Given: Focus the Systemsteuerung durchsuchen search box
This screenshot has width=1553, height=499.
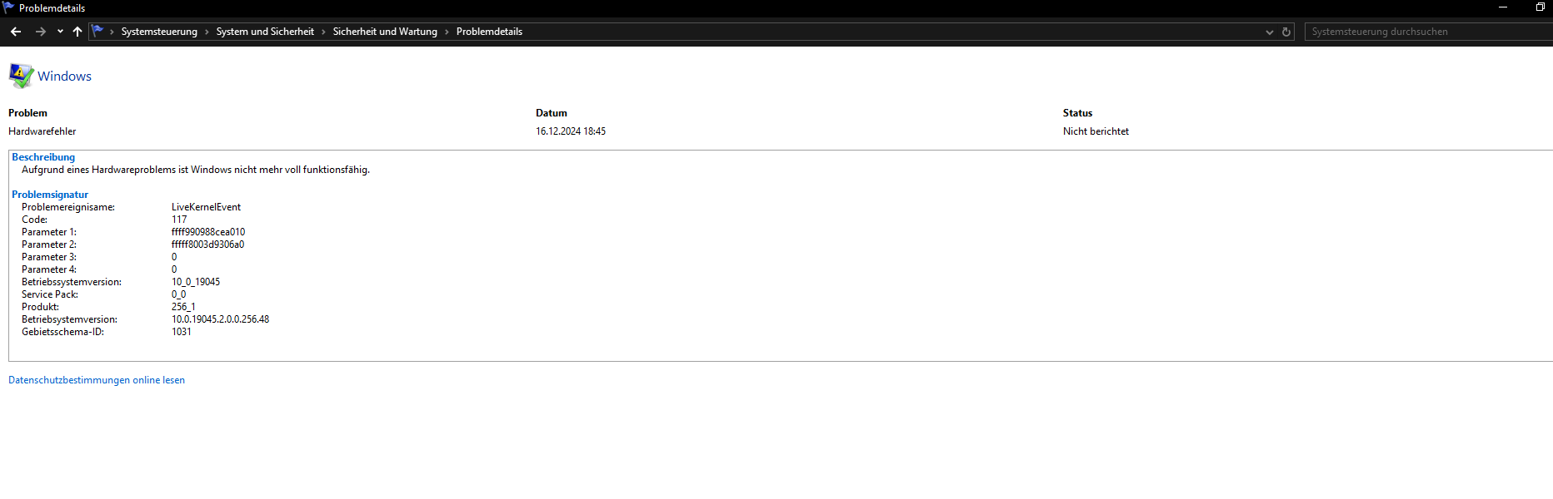Looking at the screenshot, I should pyautogui.click(x=1429, y=32).
